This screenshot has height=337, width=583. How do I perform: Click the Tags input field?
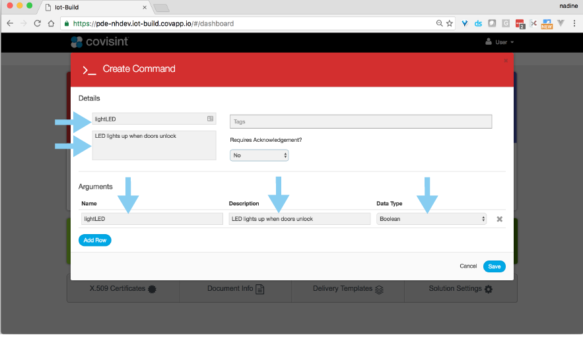(x=360, y=121)
